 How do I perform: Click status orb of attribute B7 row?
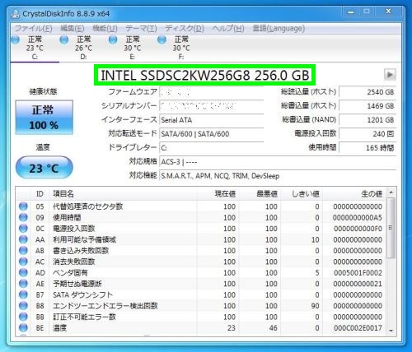point(23,294)
